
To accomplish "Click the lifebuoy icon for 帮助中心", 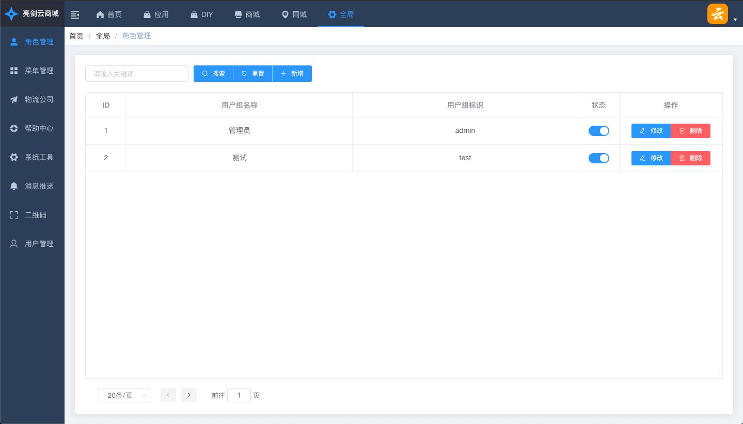I will 14,128.
